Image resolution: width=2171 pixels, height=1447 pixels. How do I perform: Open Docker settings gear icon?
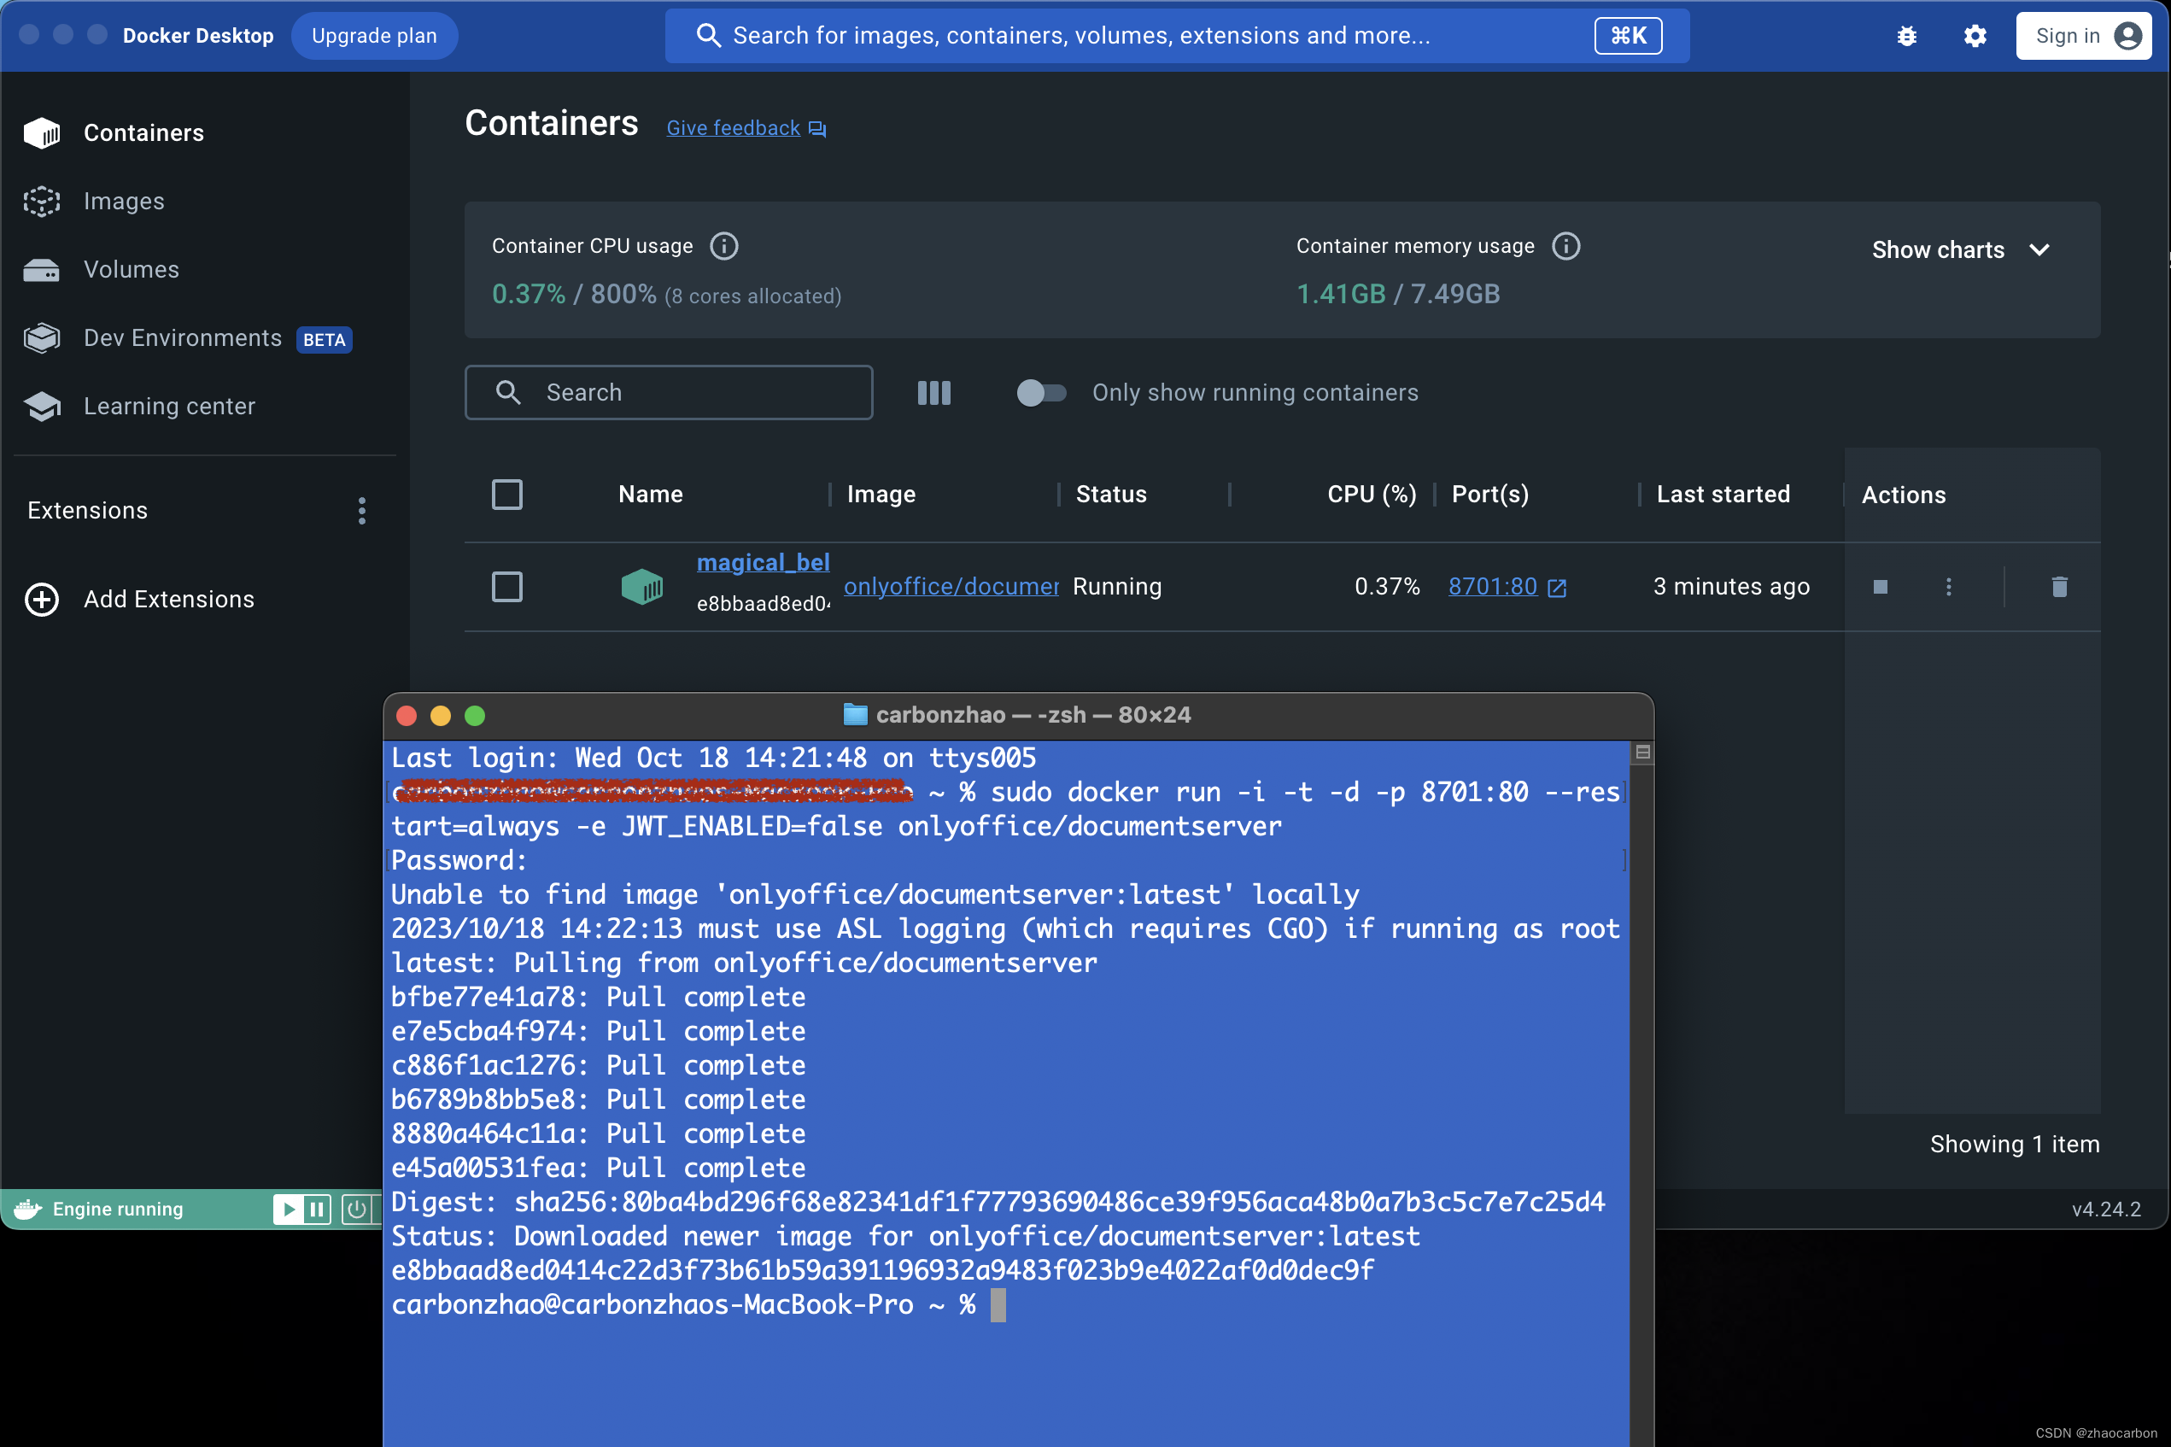click(x=1975, y=36)
